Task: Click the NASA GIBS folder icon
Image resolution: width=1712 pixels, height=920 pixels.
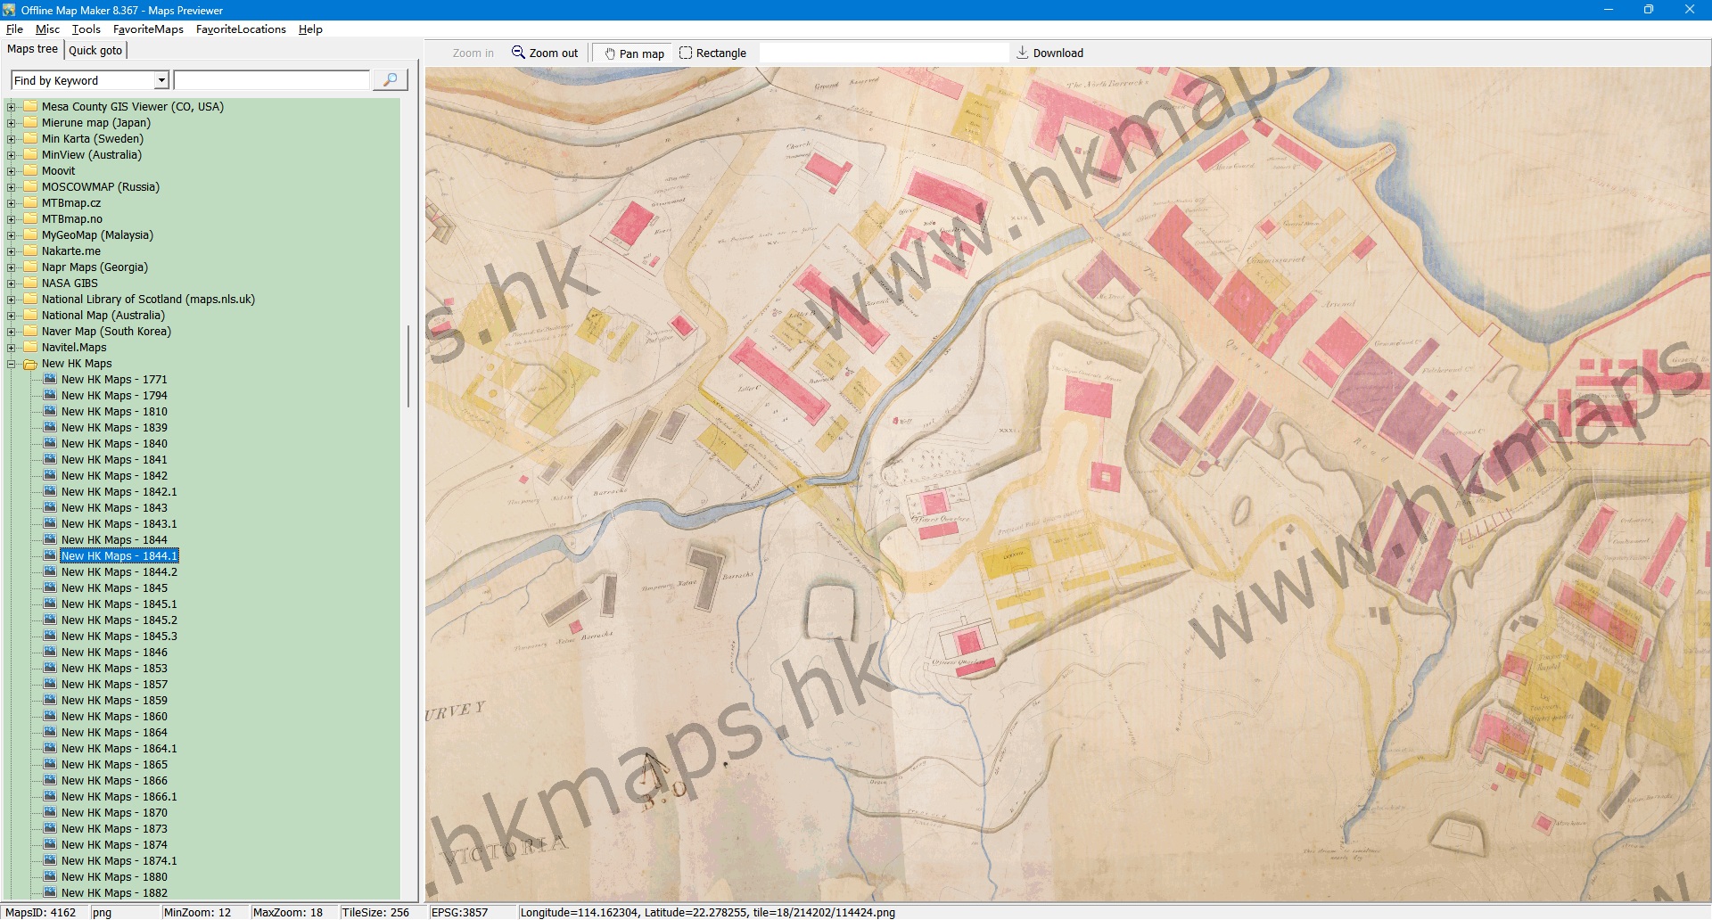Action: (30, 283)
